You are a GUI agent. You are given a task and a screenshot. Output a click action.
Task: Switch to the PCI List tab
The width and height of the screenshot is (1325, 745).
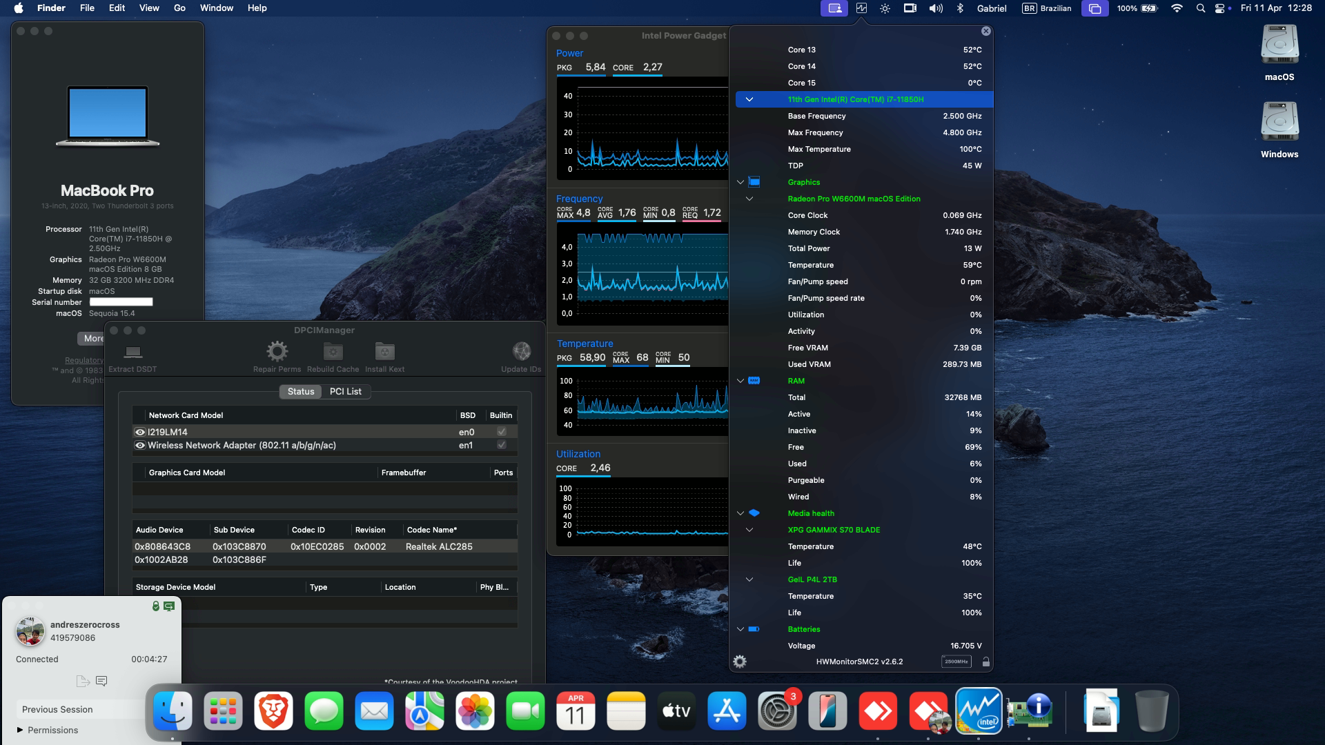coord(346,391)
